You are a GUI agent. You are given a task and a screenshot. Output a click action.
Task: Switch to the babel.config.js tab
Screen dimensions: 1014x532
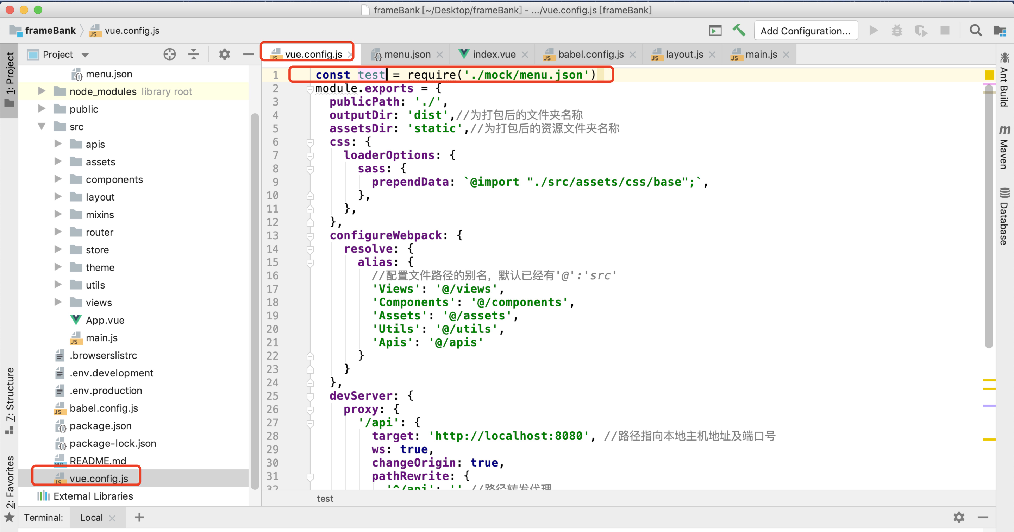590,54
